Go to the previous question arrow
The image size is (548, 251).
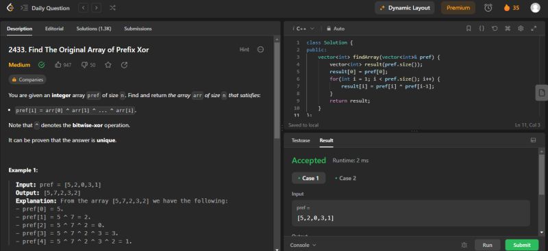pos(84,8)
